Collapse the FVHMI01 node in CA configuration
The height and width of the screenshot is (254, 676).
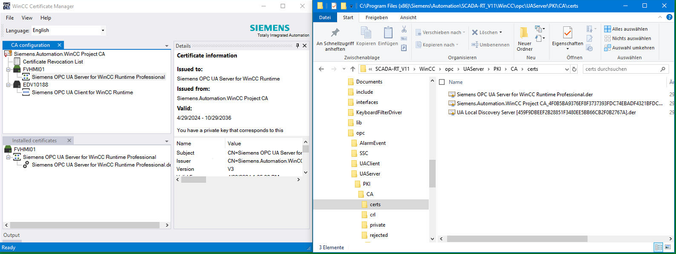[8, 69]
